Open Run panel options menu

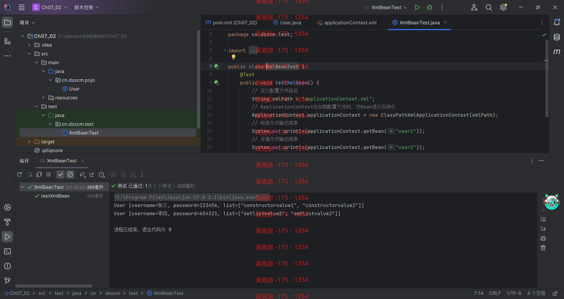tap(532, 161)
